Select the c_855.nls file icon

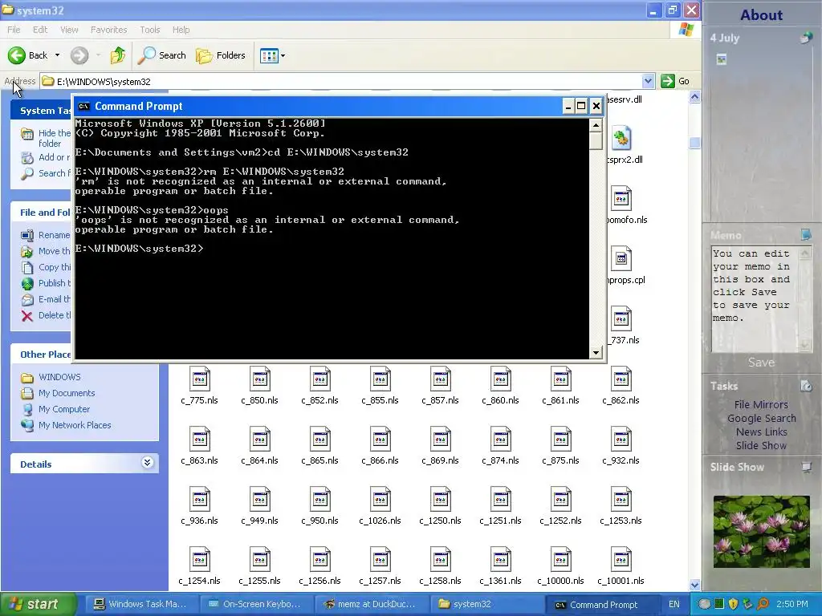coord(380,379)
